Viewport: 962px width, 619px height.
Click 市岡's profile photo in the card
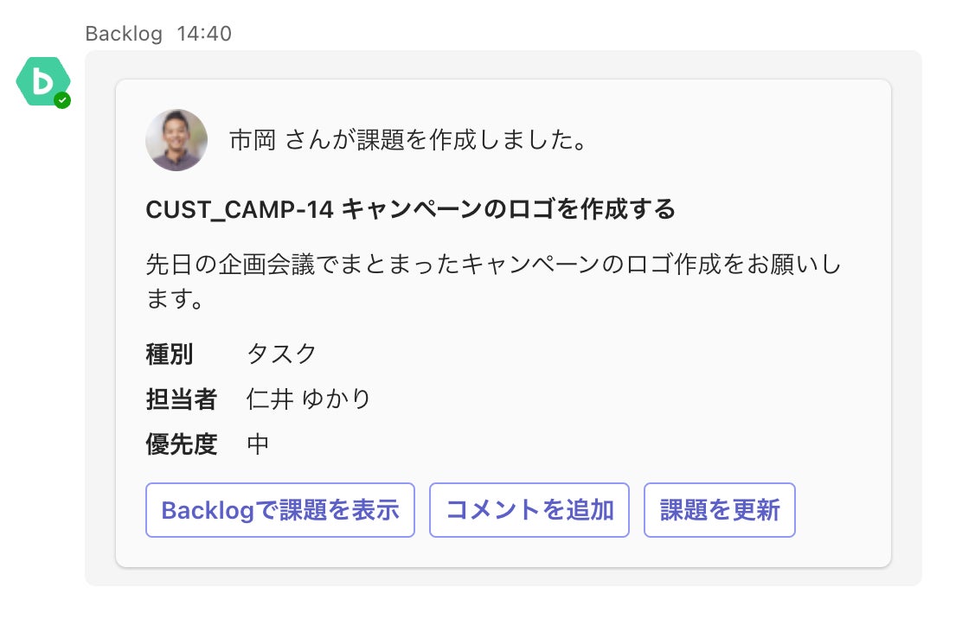pyautogui.click(x=176, y=140)
